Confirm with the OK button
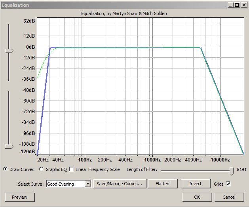 click(197, 197)
